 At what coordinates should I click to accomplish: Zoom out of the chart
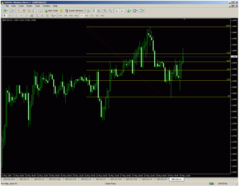coord(110,11)
